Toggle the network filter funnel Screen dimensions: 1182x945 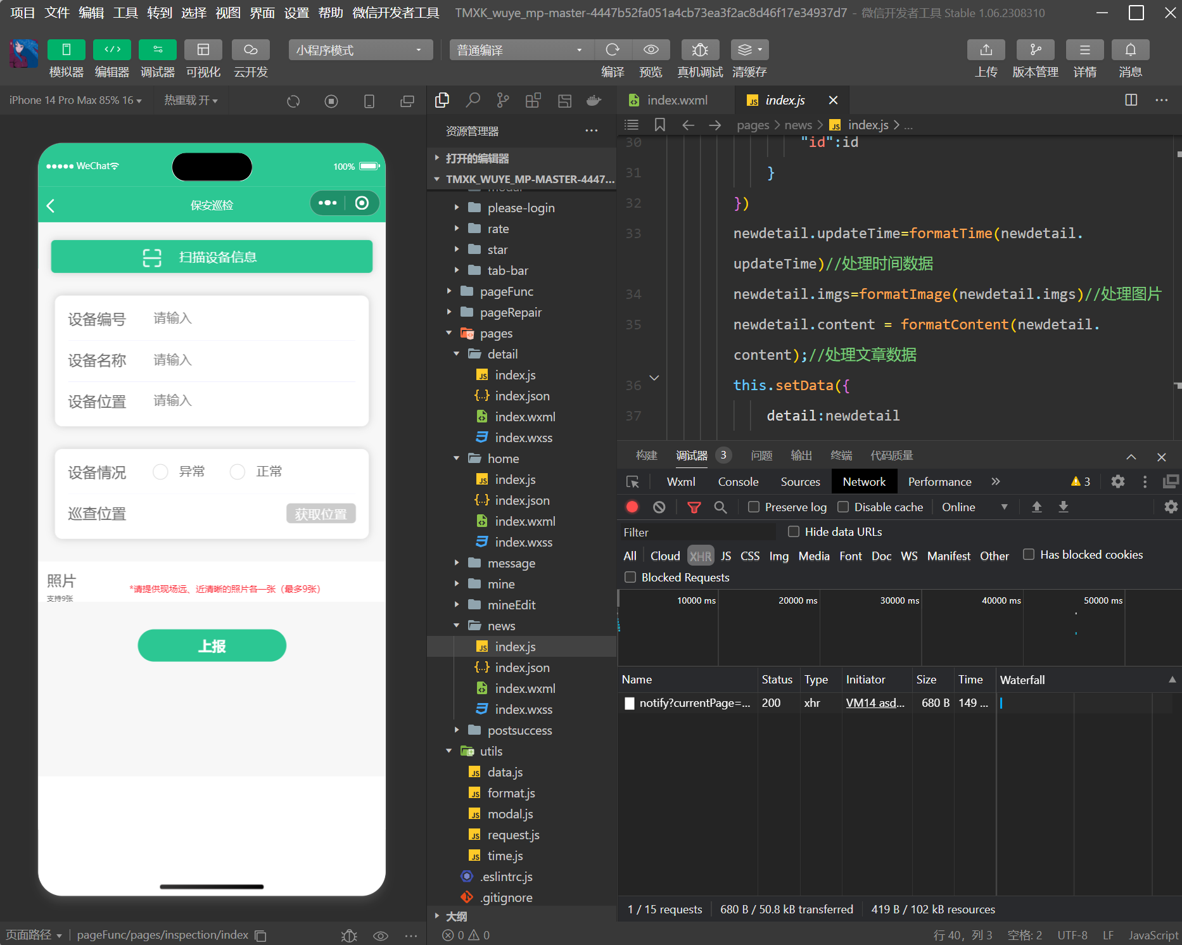[x=694, y=507]
